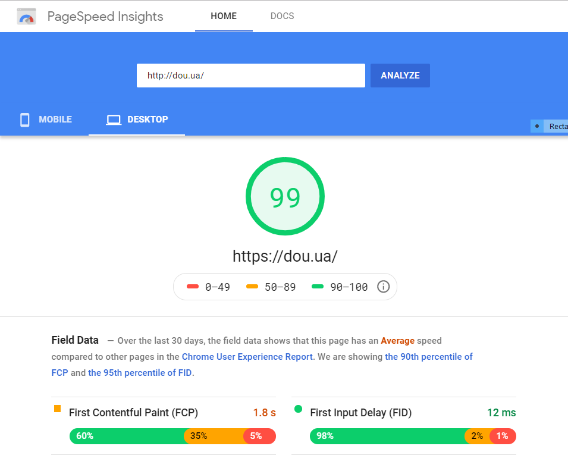Open the Chrome User Experience Report link
Screen dimensions: 568x471
(247, 356)
